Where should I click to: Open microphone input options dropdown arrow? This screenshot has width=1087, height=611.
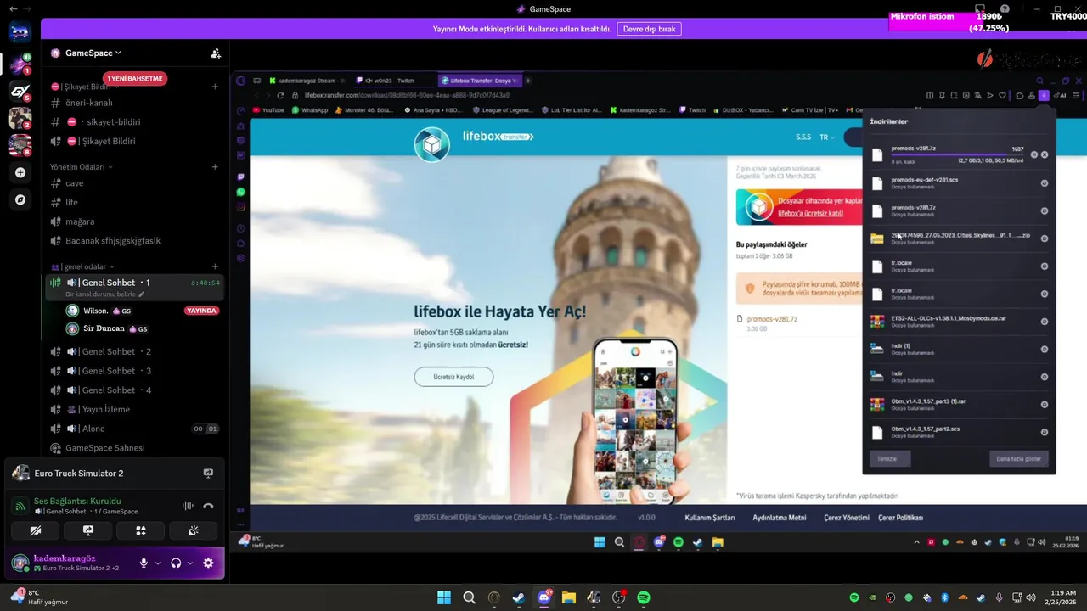(157, 563)
